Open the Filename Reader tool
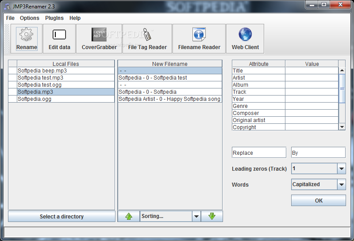The width and height of the screenshot is (354, 241). pos(199,38)
